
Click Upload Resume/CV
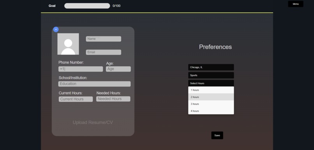(x=93, y=122)
